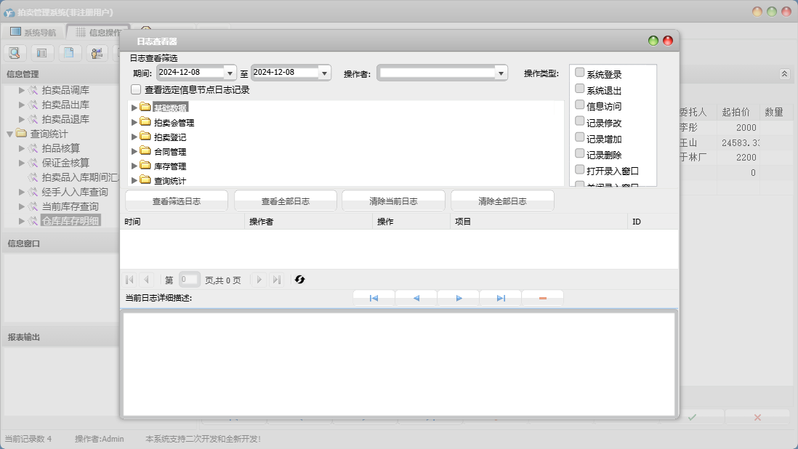Expand the 库存管理 tree node
This screenshot has height=449, width=798.
point(134,166)
